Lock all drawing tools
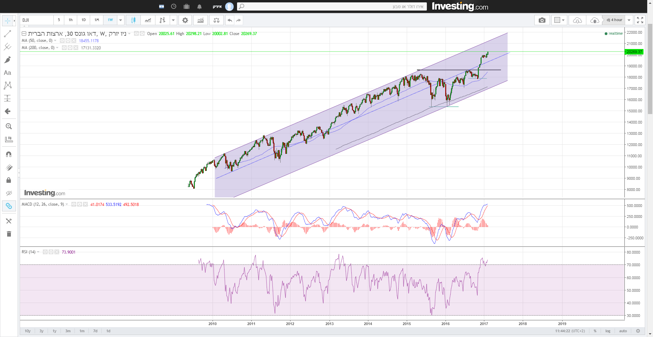 tap(9, 180)
